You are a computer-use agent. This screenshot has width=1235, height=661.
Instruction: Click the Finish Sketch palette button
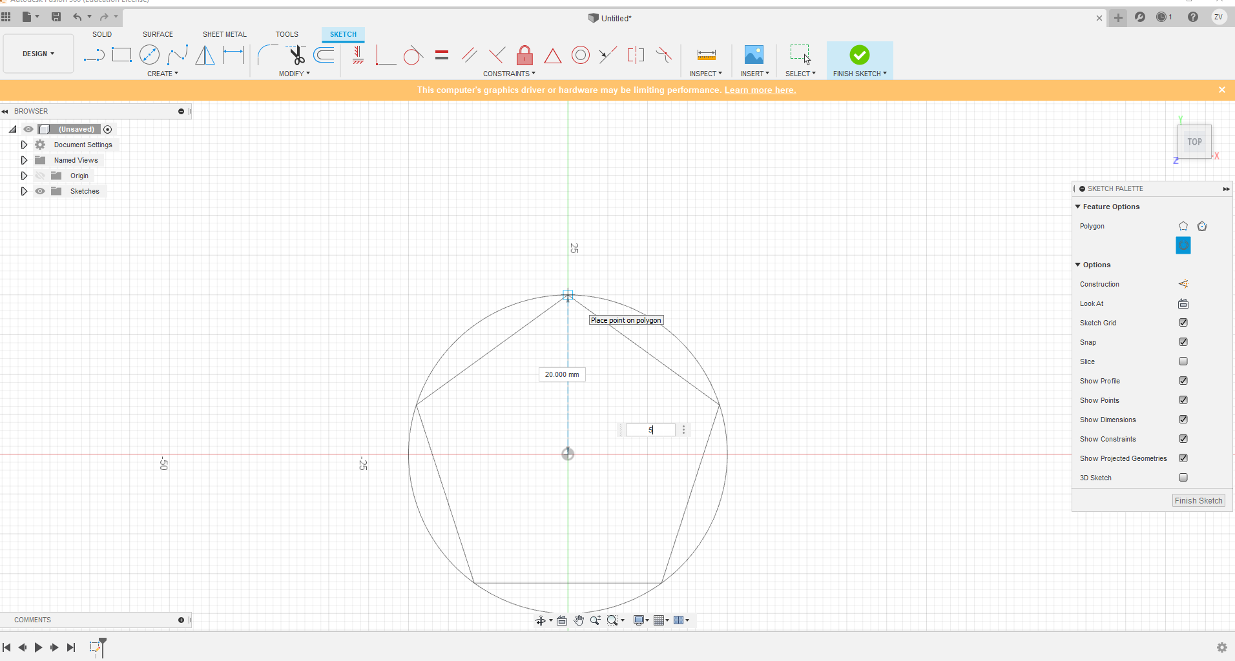[1198, 500]
